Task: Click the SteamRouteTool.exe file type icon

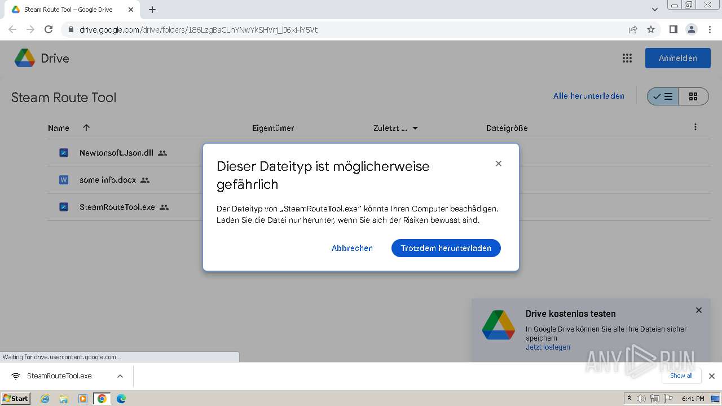Action: [64, 207]
